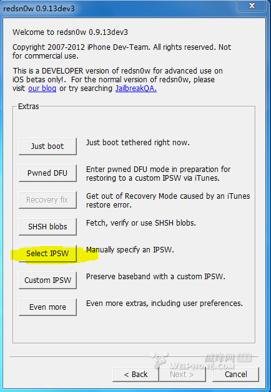The width and height of the screenshot is (271, 392).
Task: Choose Pwned DFU mode option
Action: click(47, 173)
